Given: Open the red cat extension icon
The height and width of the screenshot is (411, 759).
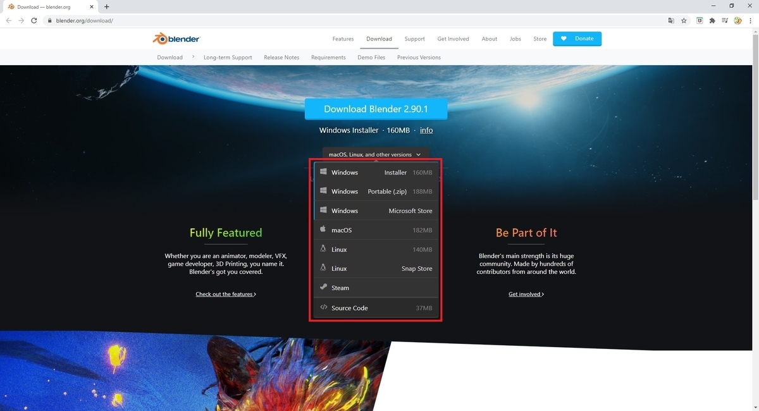Looking at the screenshot, I should [x=700, y=20].
